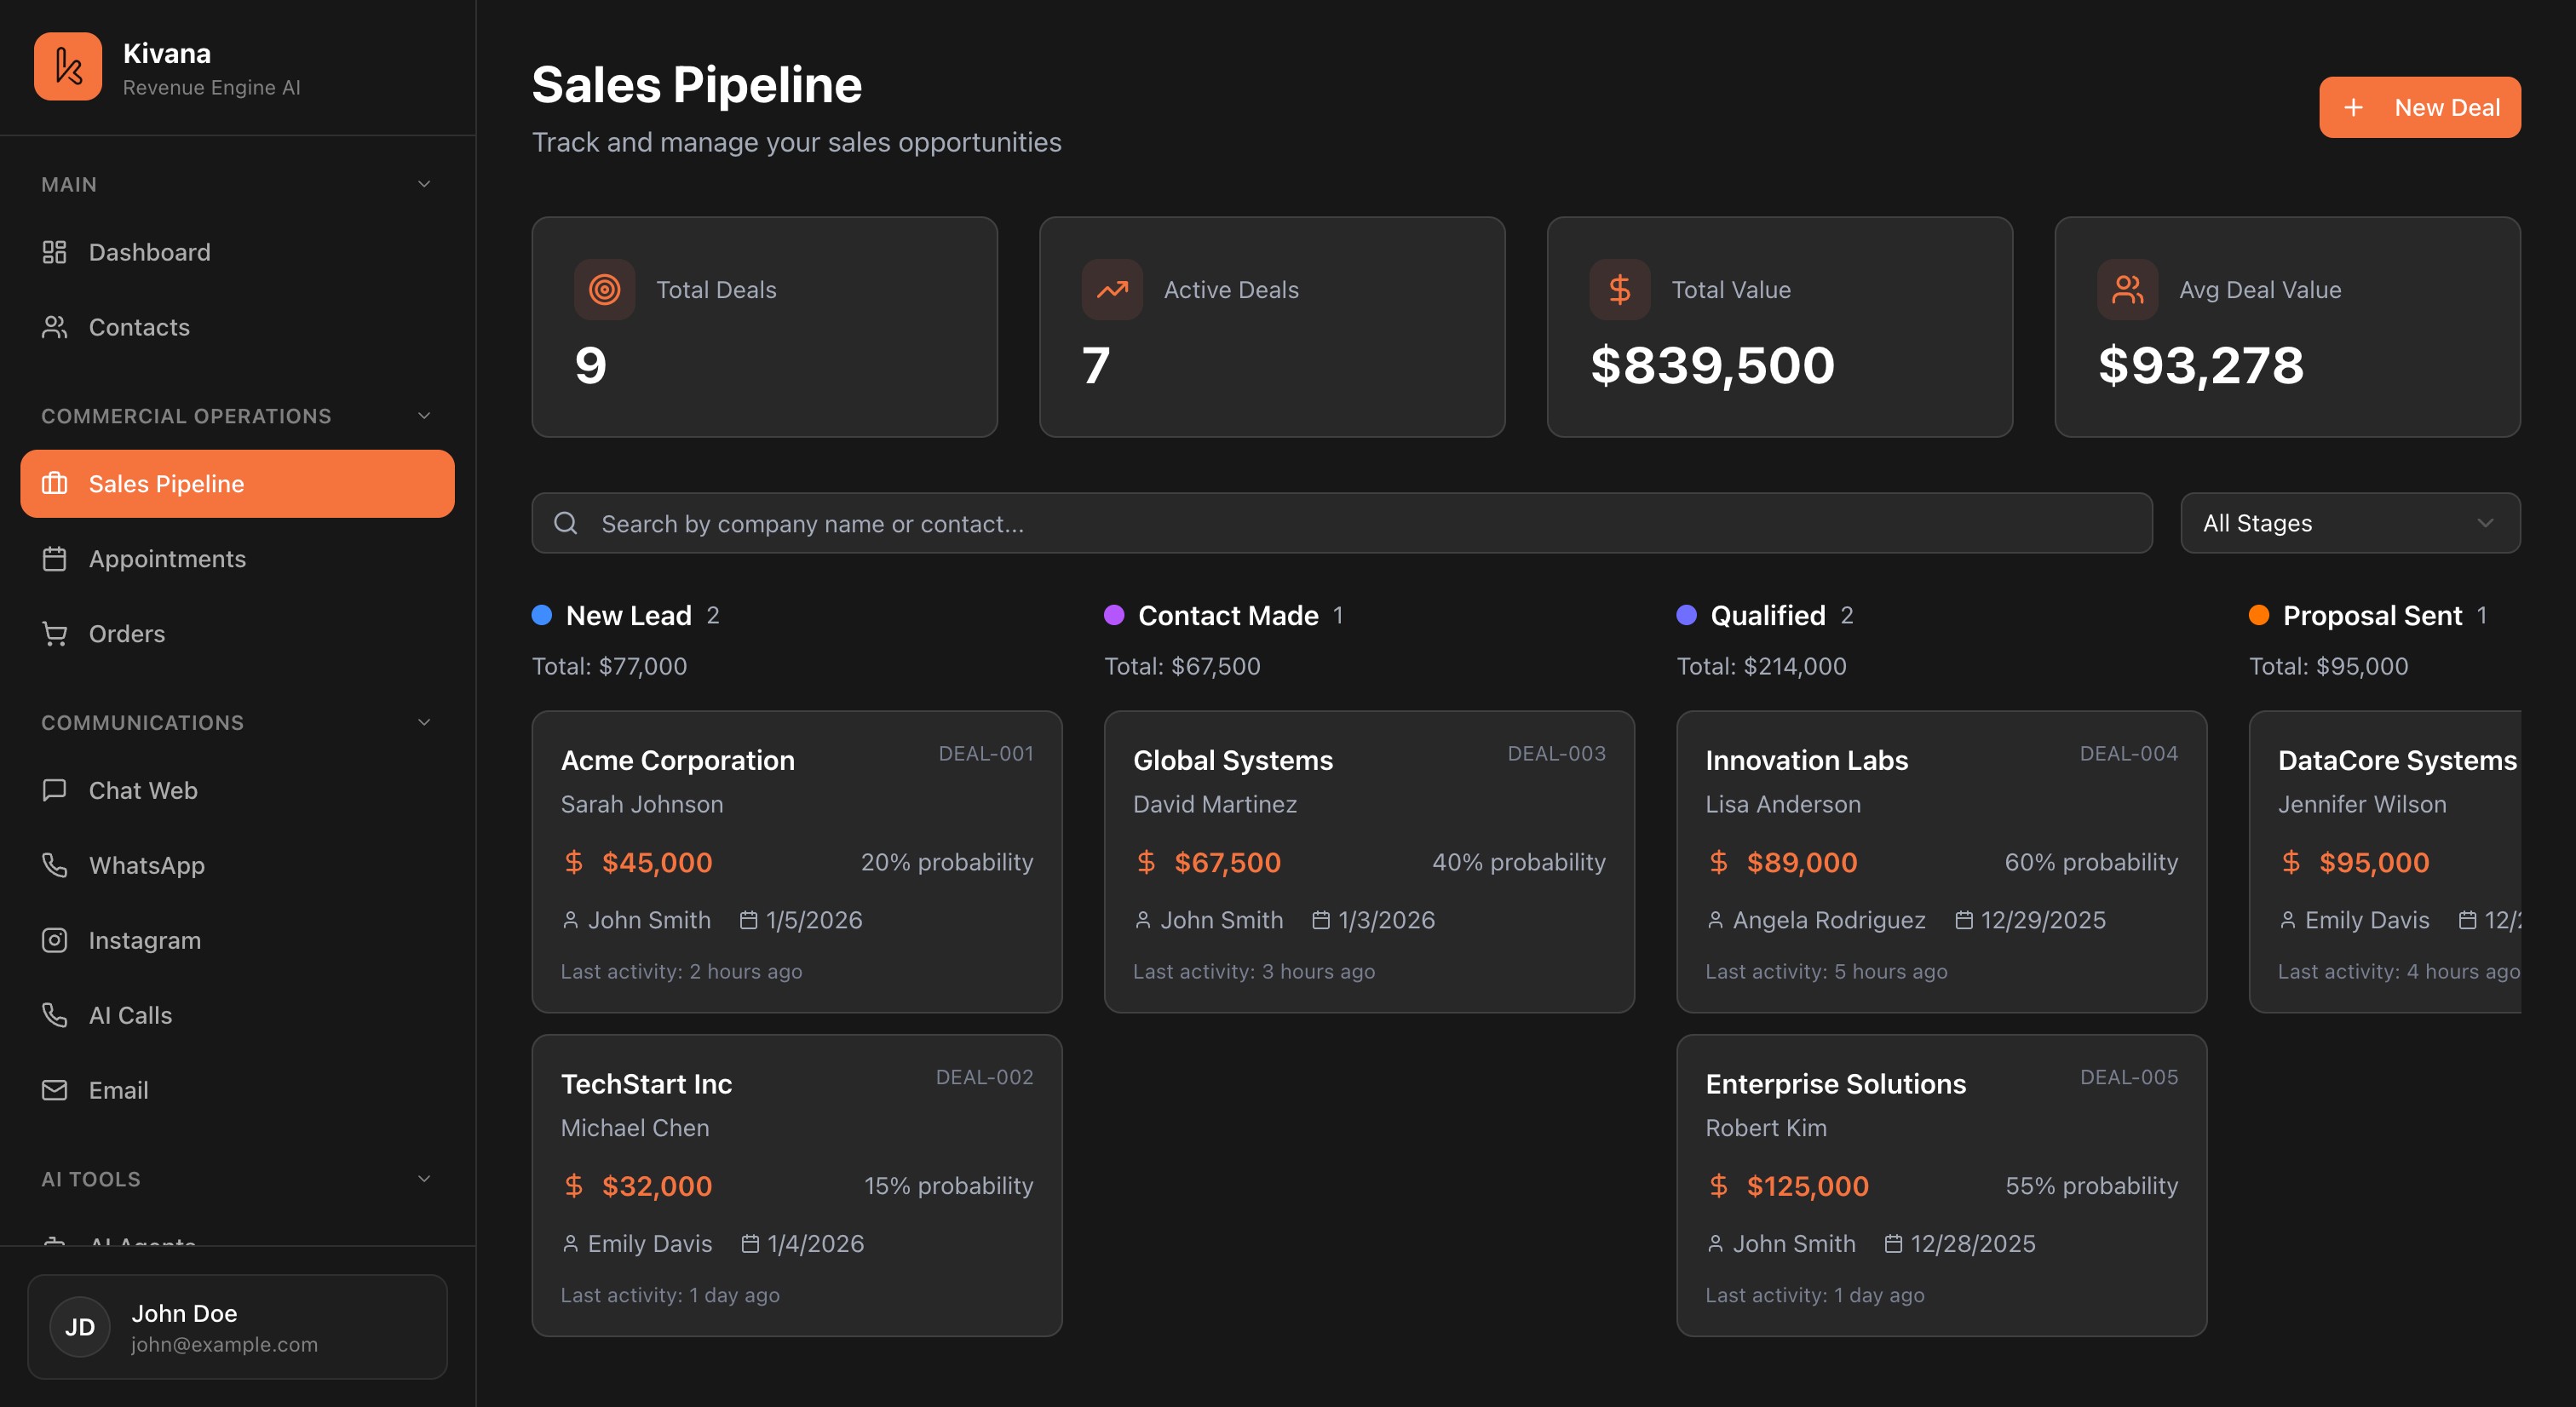This screenshot has width=2576, height=1407.
Task: Click the Instagram icon in sidebar
Action: (x=55, y=940)
